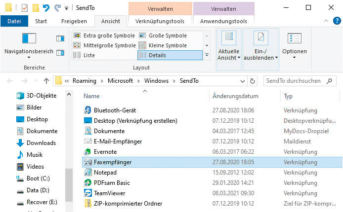Switch to the Freigeben ribbon tab
Image resolution: width=343 pixels, height=212 pixels.
74,21
